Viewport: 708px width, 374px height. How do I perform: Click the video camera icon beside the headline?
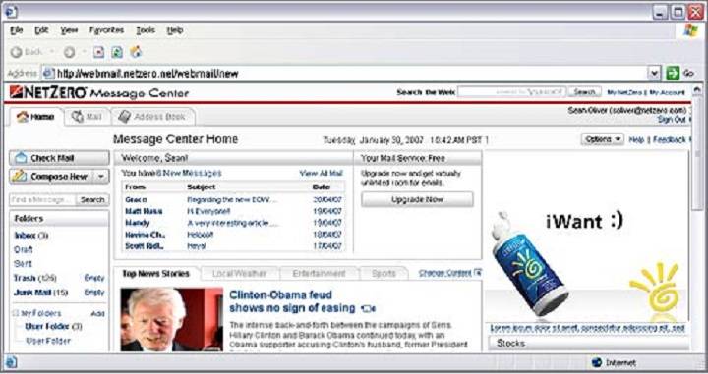[x=369, y=308]
